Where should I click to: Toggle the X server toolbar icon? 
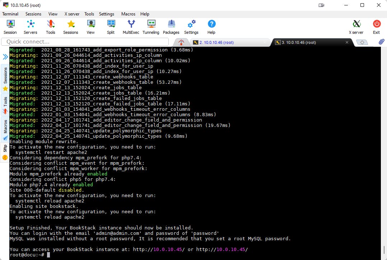tap(356, 27)
